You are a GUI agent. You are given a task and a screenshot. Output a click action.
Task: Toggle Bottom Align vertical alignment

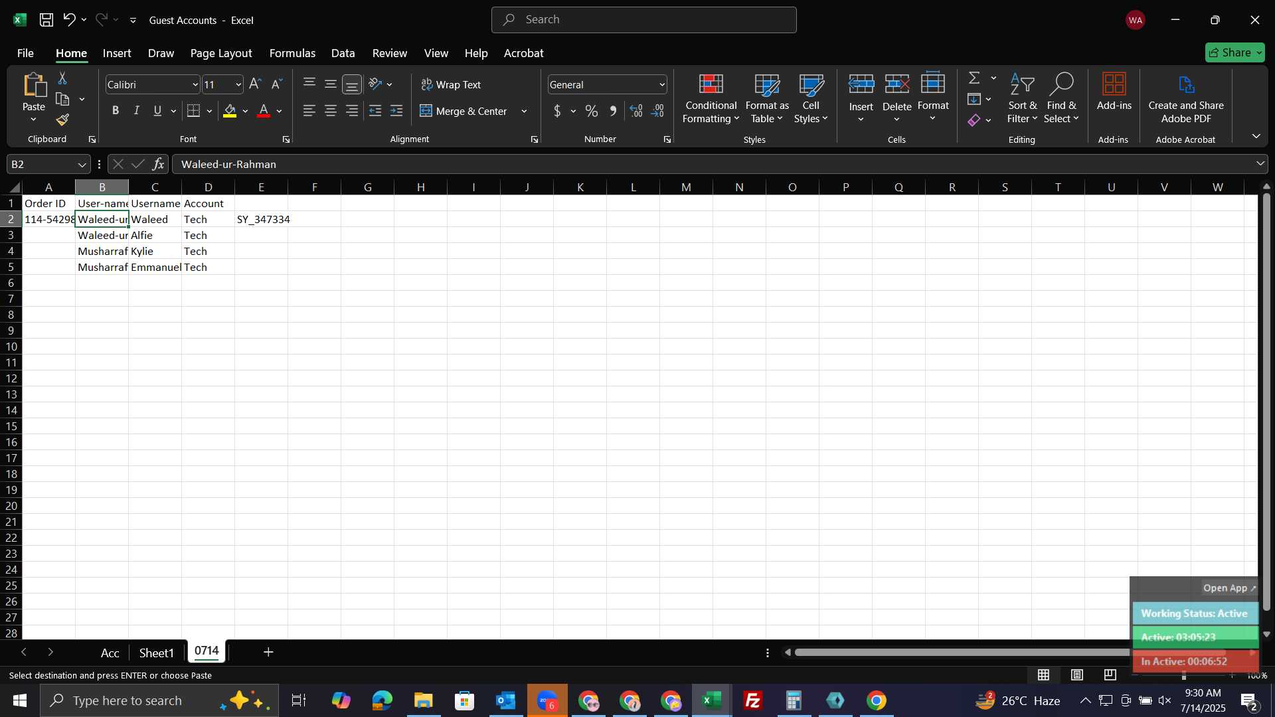pos(352,84)
